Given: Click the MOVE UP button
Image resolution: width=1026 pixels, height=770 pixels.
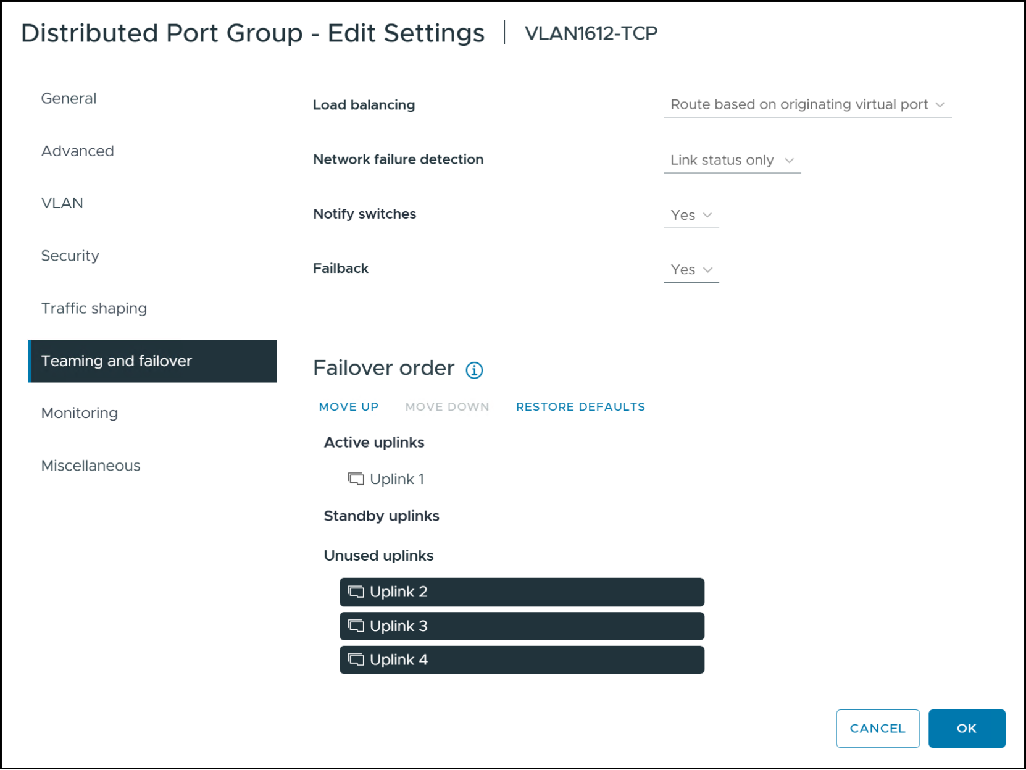Looking at the screenshot, I should (349, 407).
